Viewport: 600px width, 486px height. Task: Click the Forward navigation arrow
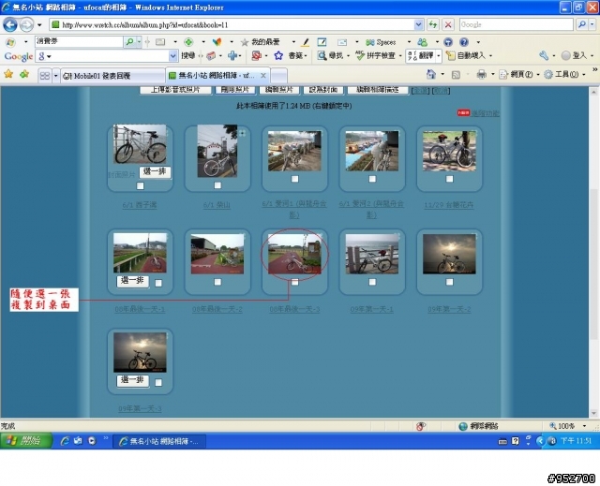(26, 25)
